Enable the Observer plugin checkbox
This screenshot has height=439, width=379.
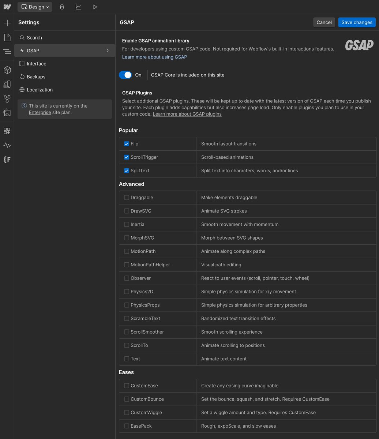(x=127, y=278)
